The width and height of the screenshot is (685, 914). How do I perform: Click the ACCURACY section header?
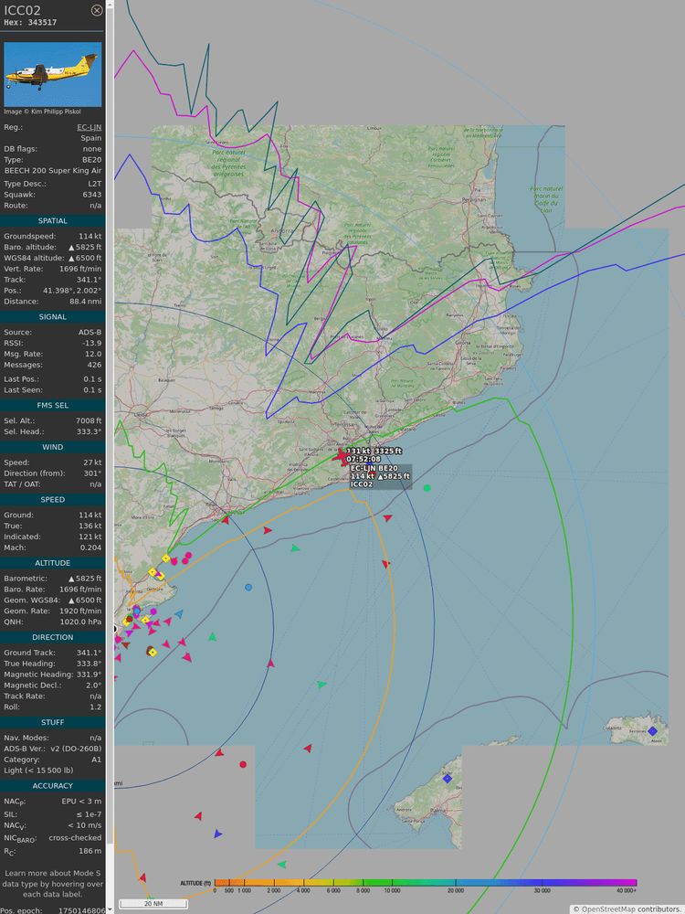[52, 786]
